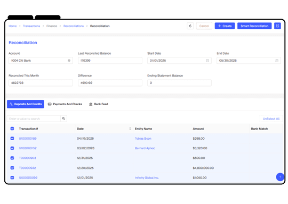This screenshot has height=204, width=288.
Task: Switch to Payments And Checks tab
Action: pos(65,104)
